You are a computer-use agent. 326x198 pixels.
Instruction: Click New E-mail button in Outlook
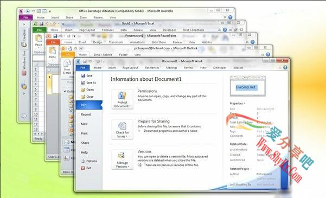click(67, 67)
